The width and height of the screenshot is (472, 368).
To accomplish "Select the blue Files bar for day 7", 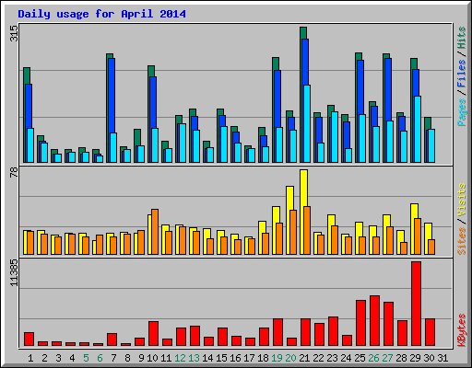I will [112, 96].
